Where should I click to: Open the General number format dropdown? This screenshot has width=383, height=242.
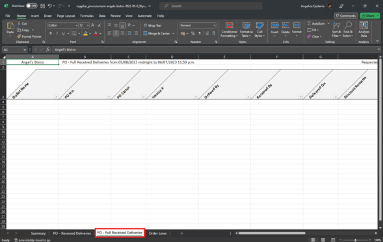[214, 25]
